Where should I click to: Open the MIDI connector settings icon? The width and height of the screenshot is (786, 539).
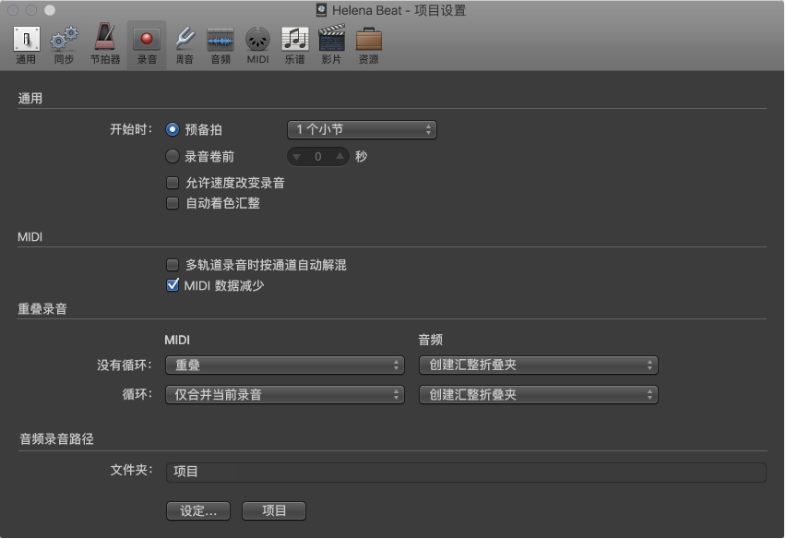(257, 44)
